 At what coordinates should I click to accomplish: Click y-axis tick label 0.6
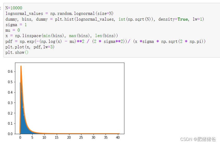(10, 72)
